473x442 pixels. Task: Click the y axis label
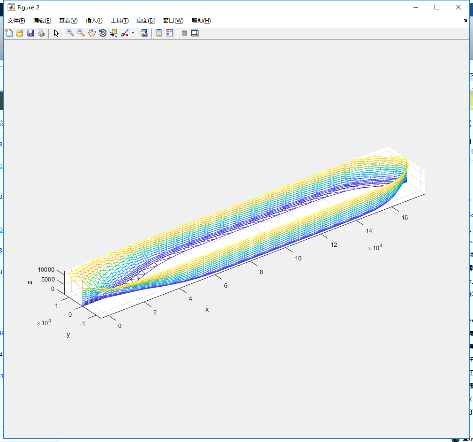[x=68, y=334]
